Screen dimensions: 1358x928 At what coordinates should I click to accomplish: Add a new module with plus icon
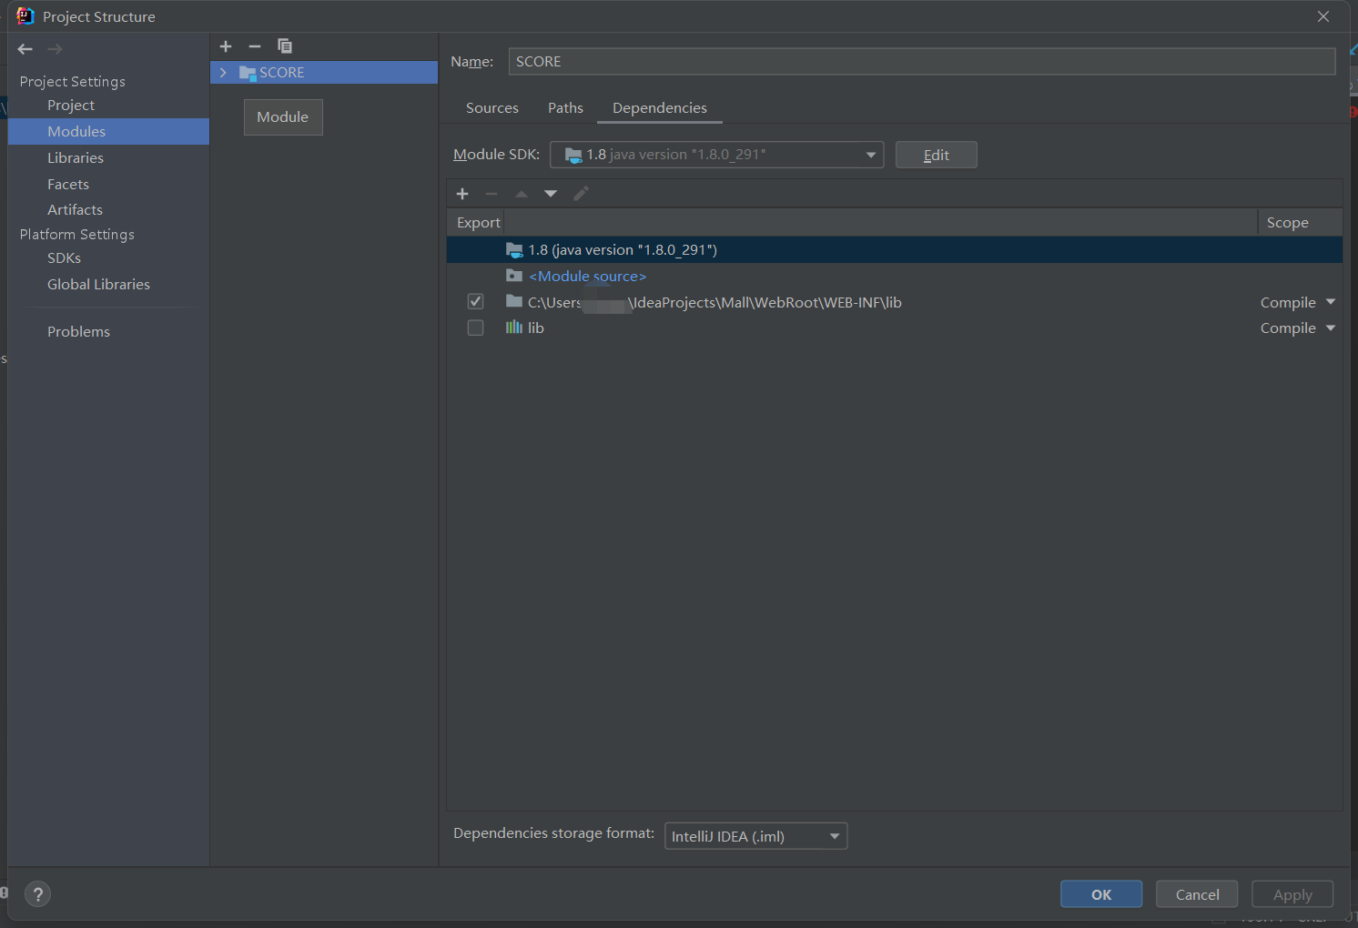(226, 46)
